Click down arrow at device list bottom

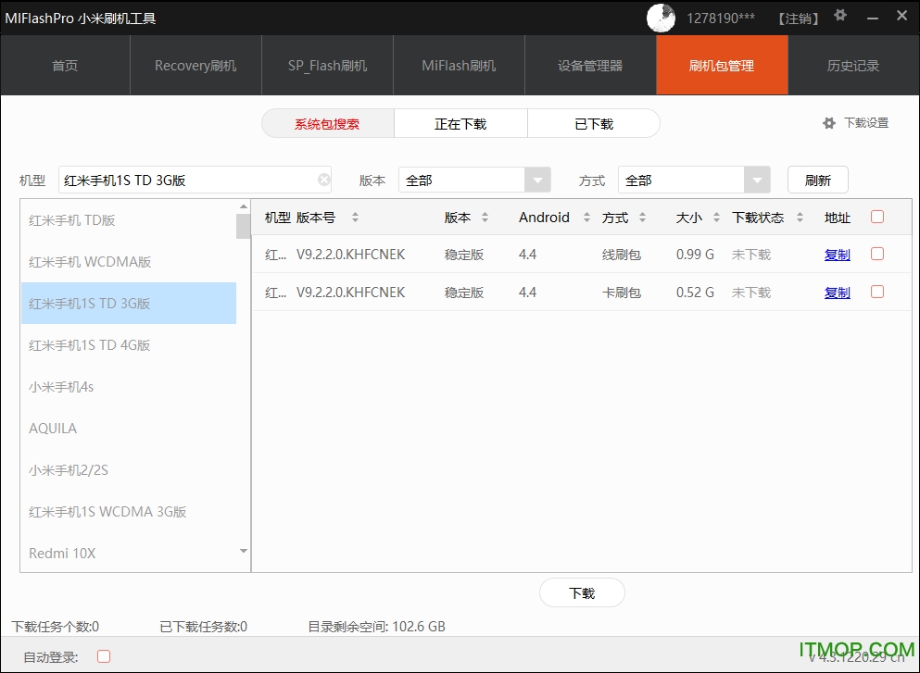[x=242, y=552]
